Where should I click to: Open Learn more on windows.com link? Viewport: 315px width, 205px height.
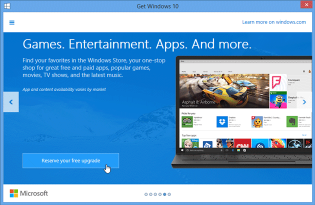(274, 22)
